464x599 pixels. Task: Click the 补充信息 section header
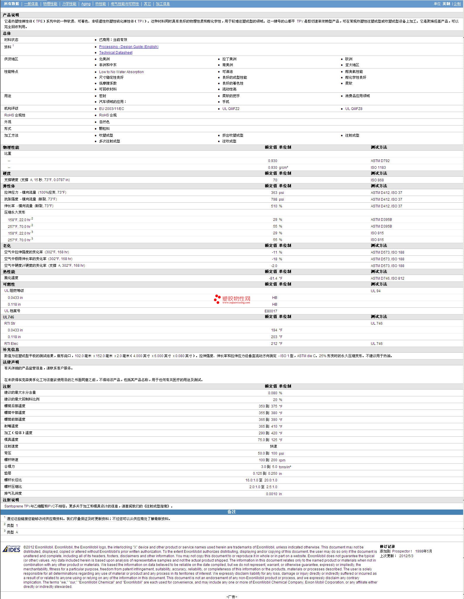pyautogui.click(x=11, y=350)
